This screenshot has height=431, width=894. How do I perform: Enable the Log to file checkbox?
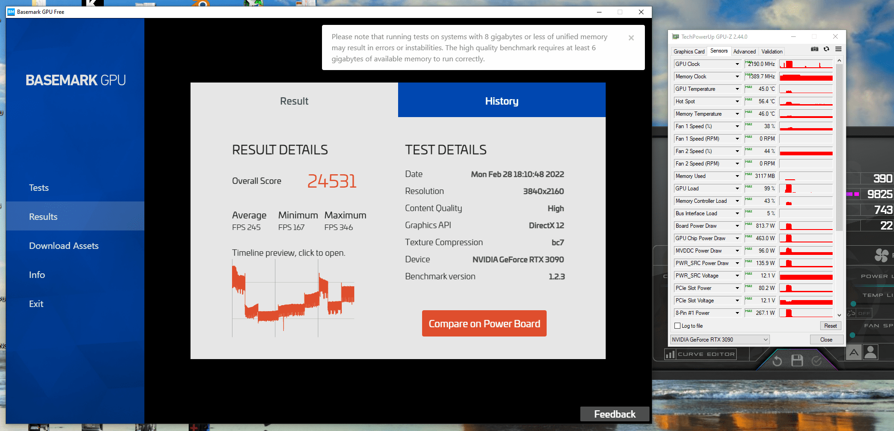coord(678,326)
